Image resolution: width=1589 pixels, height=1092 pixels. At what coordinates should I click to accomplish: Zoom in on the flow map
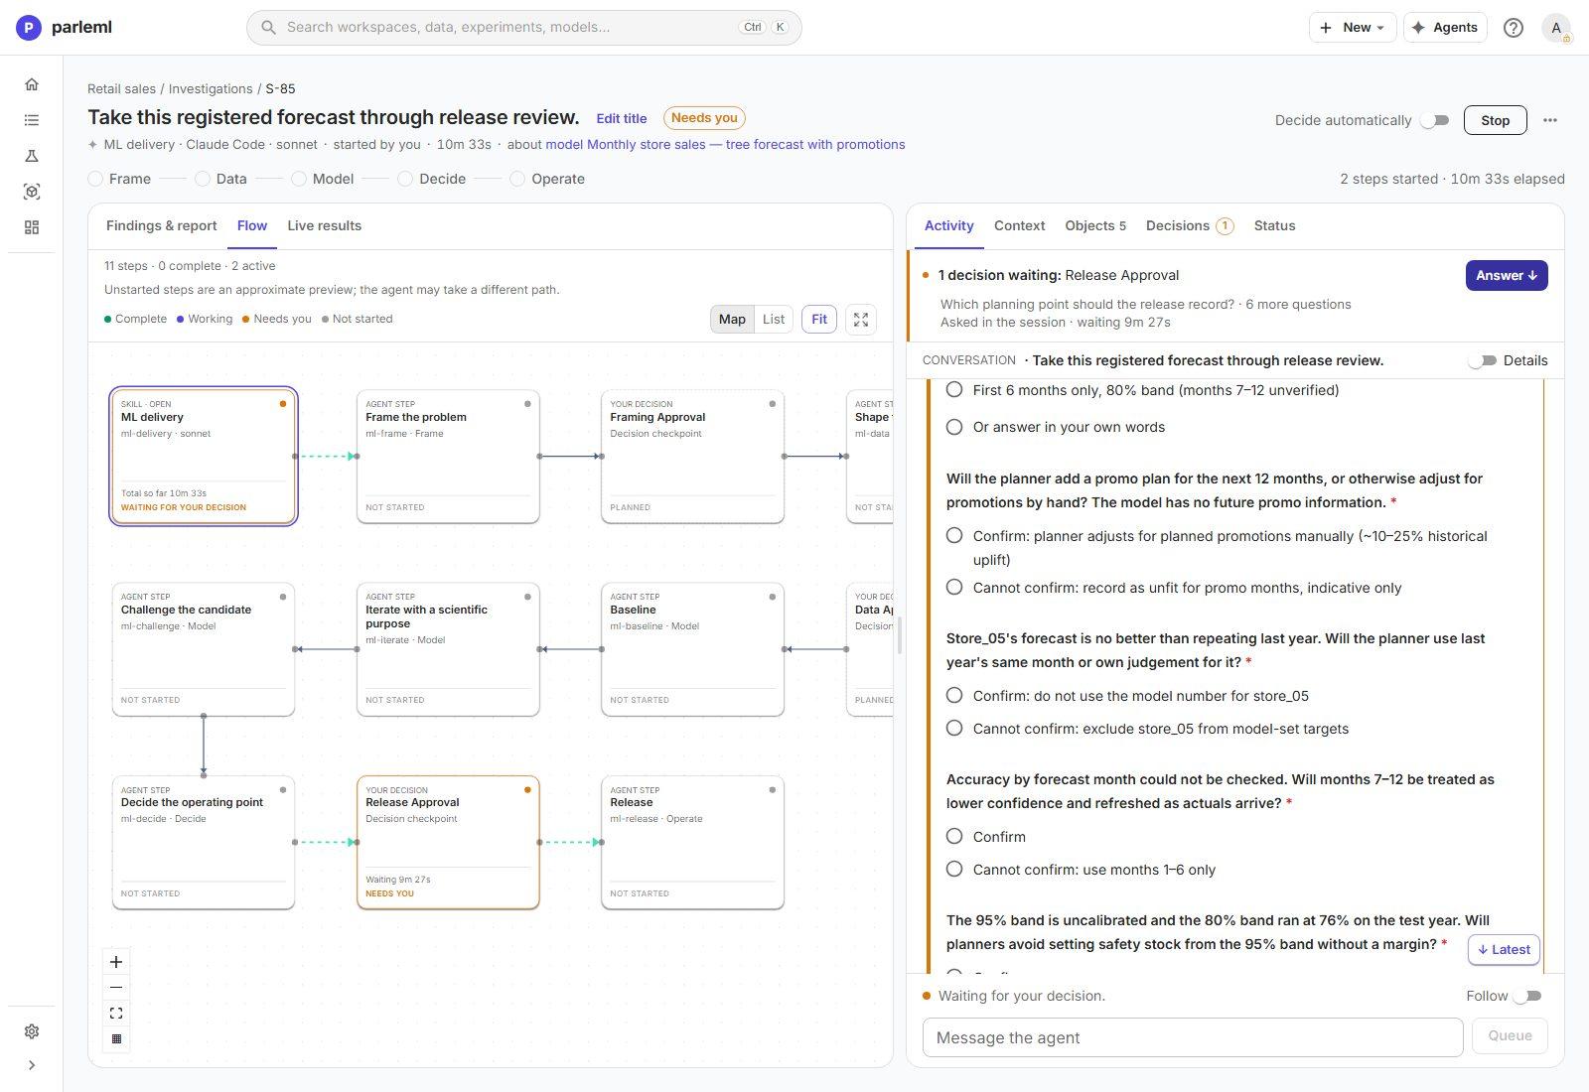(116, 962)
